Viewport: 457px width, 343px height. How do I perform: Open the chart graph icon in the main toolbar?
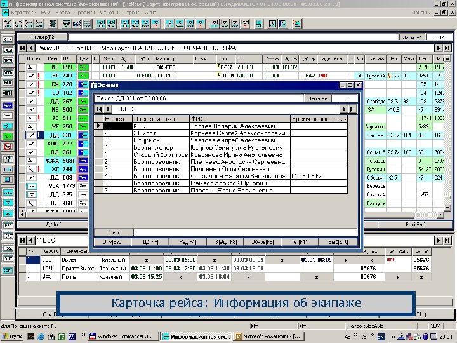77,24
